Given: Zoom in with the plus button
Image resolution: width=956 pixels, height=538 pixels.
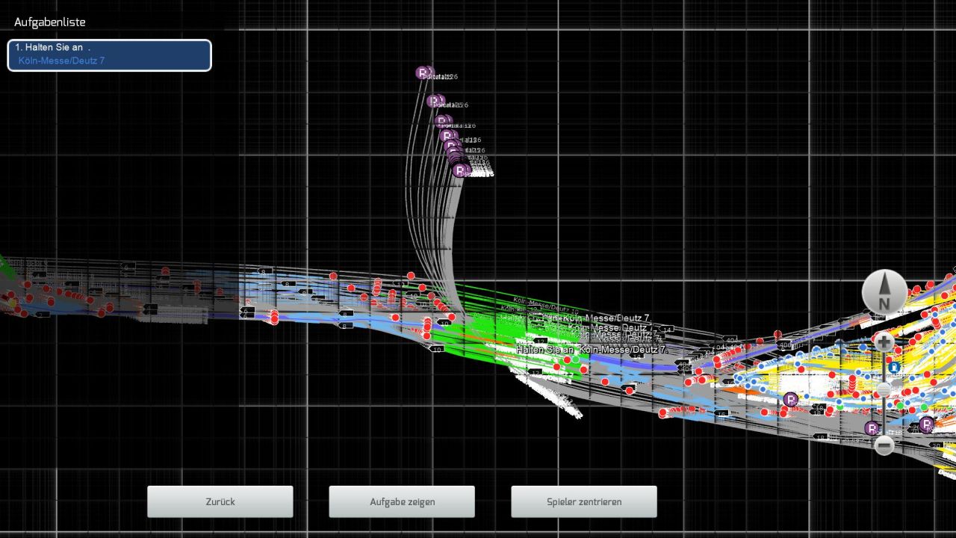Looking at the screenshot, I should (x=884, y=342).
